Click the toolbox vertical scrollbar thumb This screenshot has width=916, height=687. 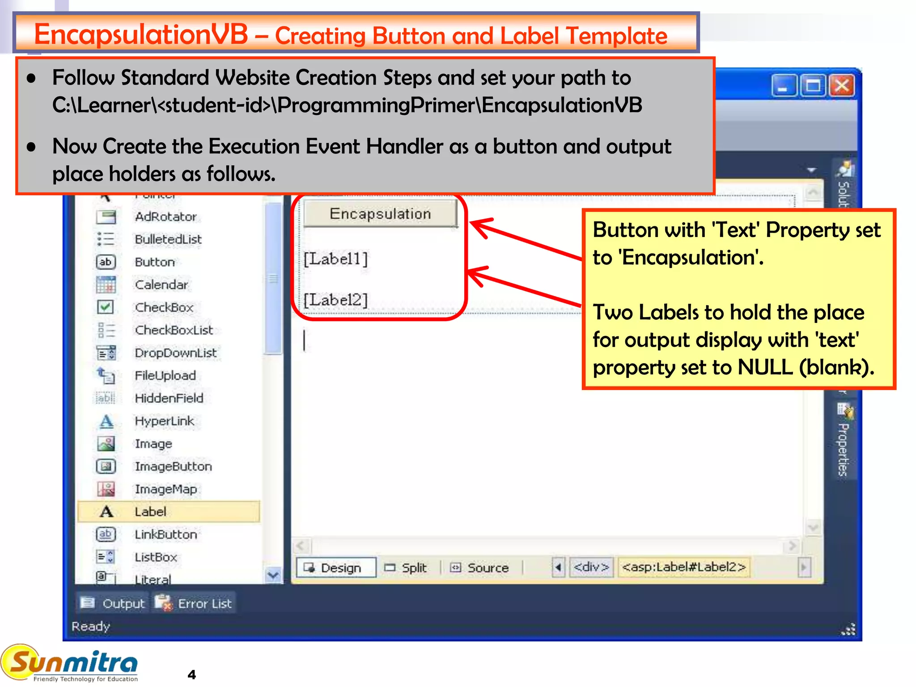pyautogui.click(x=273, y=279)
